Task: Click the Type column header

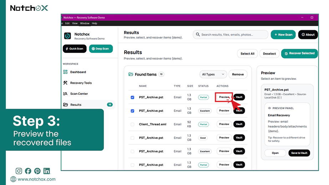Action: [177, 86]
